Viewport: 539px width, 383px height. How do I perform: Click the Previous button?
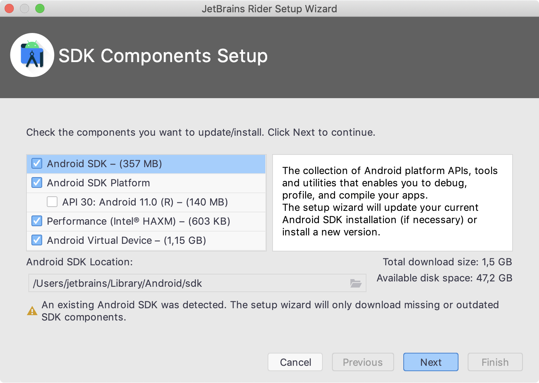pyautogui.click(x=363, y=362)
